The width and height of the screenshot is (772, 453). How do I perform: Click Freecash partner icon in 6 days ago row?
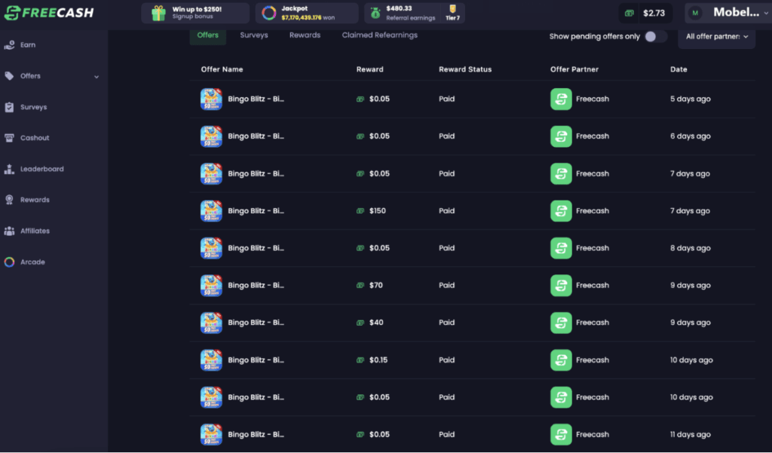click(x=561, y=136)
